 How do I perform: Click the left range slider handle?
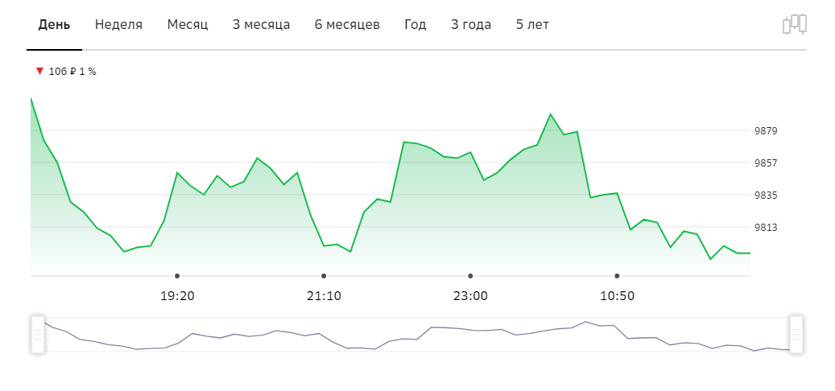[x=38, y=335]
